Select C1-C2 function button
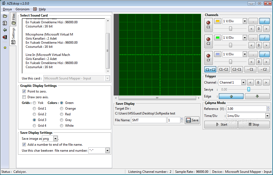The height and width of the screenshot is (175, 273). (224, 69)
